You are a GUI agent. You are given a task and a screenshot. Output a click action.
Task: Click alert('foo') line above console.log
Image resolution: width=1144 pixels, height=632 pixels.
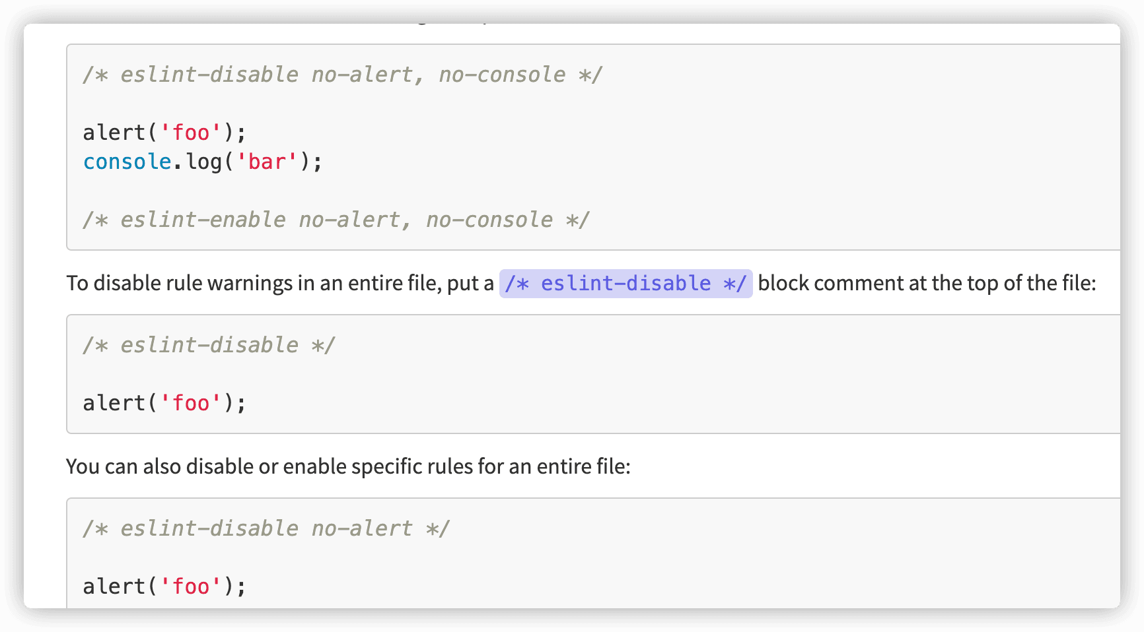[164, 133]
